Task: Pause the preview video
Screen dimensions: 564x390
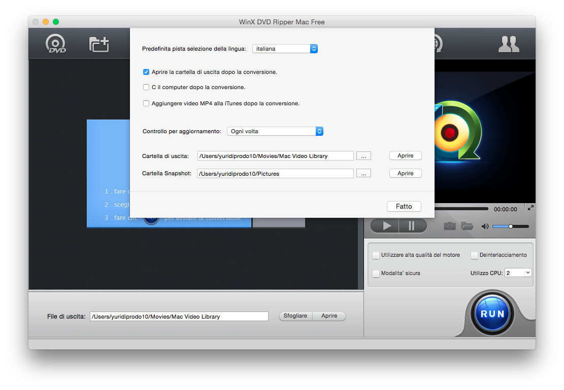Action: pos(413,226)
